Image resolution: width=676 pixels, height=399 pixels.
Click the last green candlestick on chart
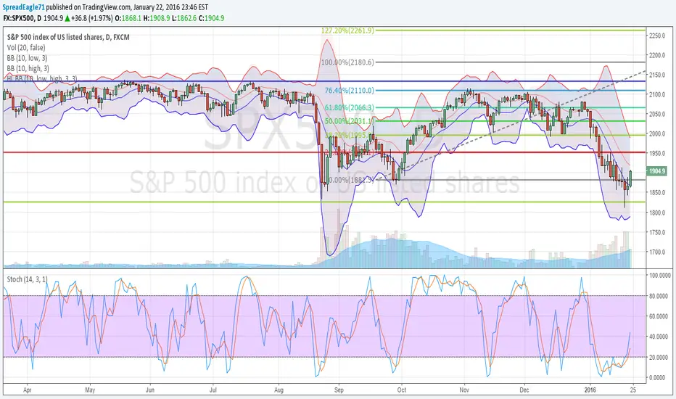click(631, 178)
